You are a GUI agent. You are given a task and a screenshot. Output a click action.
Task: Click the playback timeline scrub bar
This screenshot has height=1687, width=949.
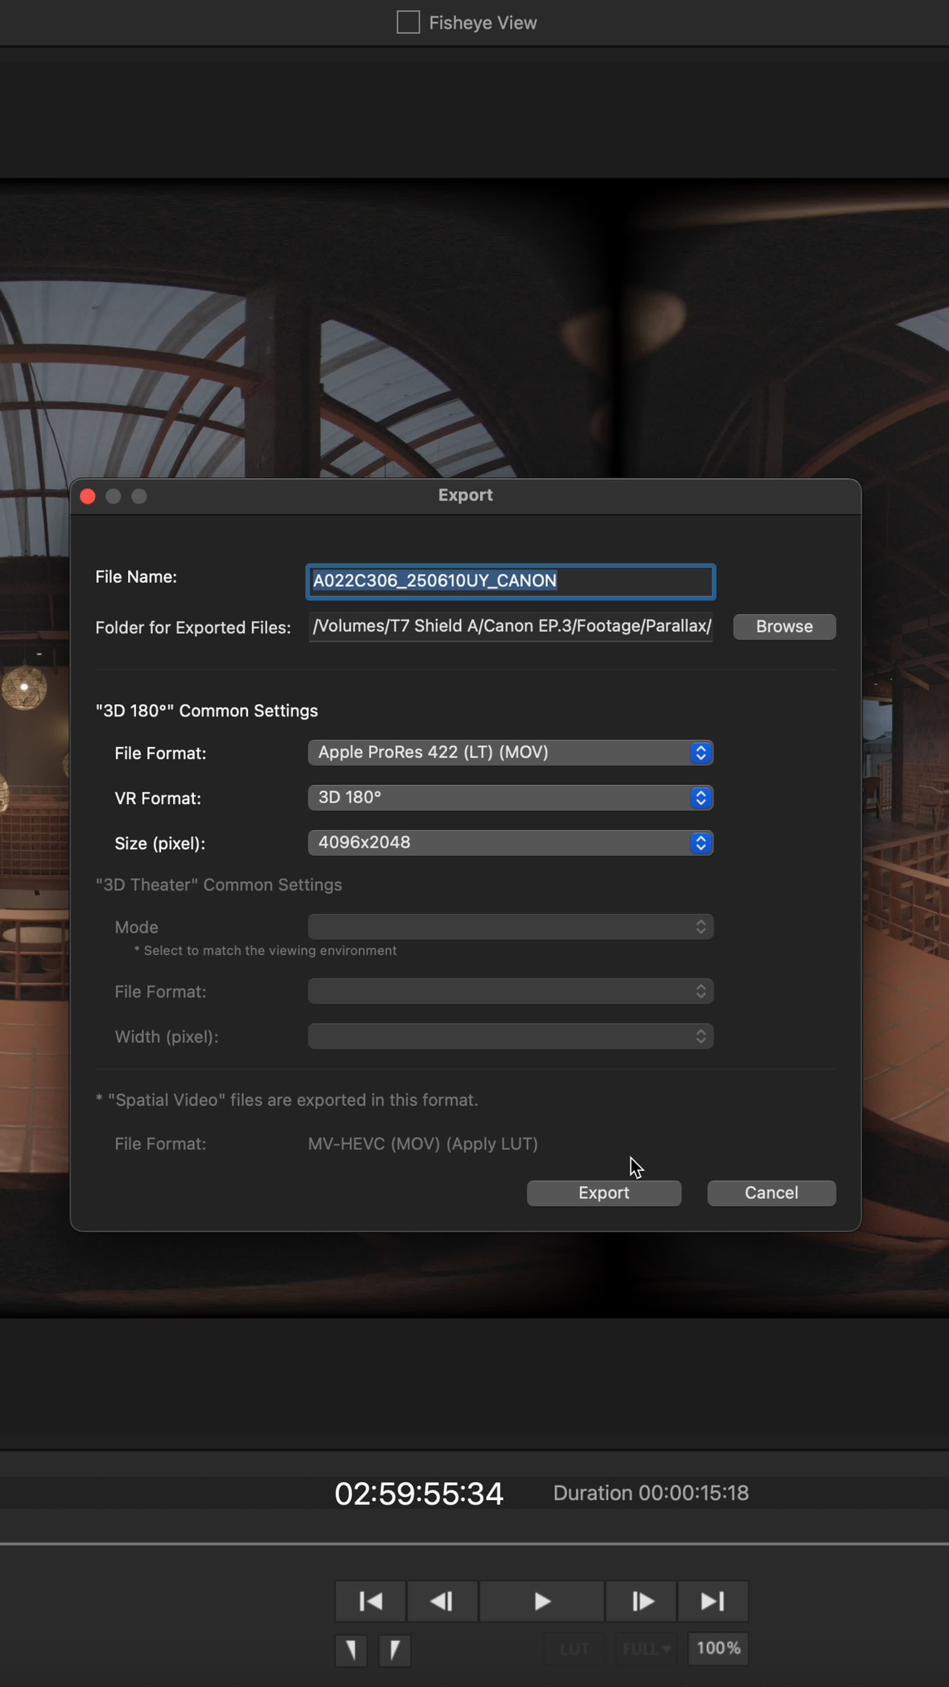[x=474, y=1544]
